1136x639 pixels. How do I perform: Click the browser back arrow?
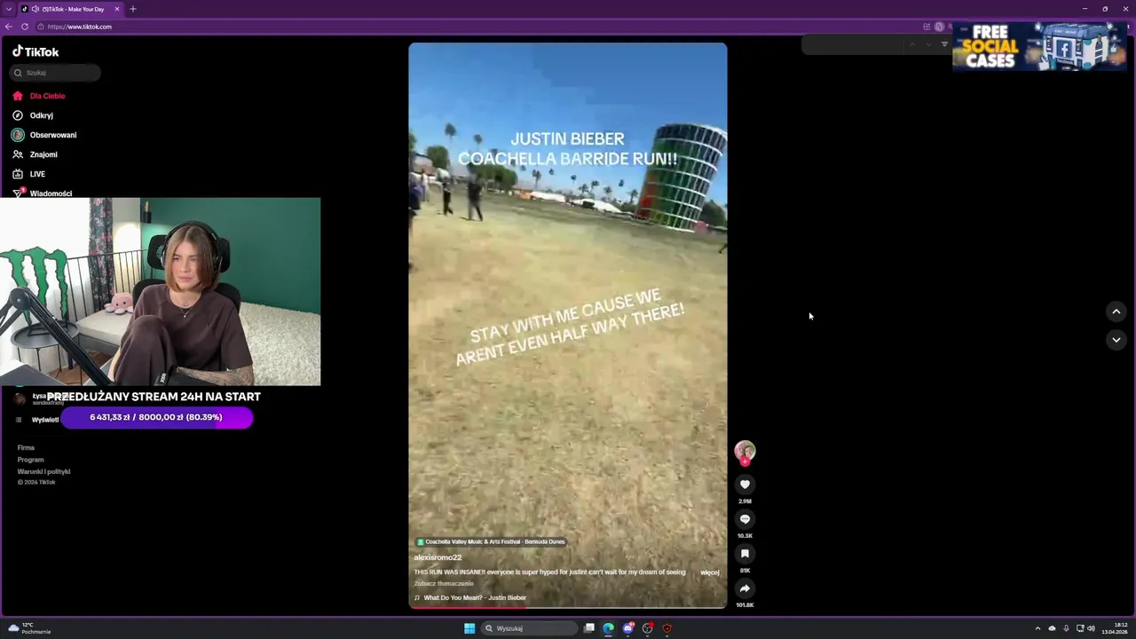tap(9, 27)
